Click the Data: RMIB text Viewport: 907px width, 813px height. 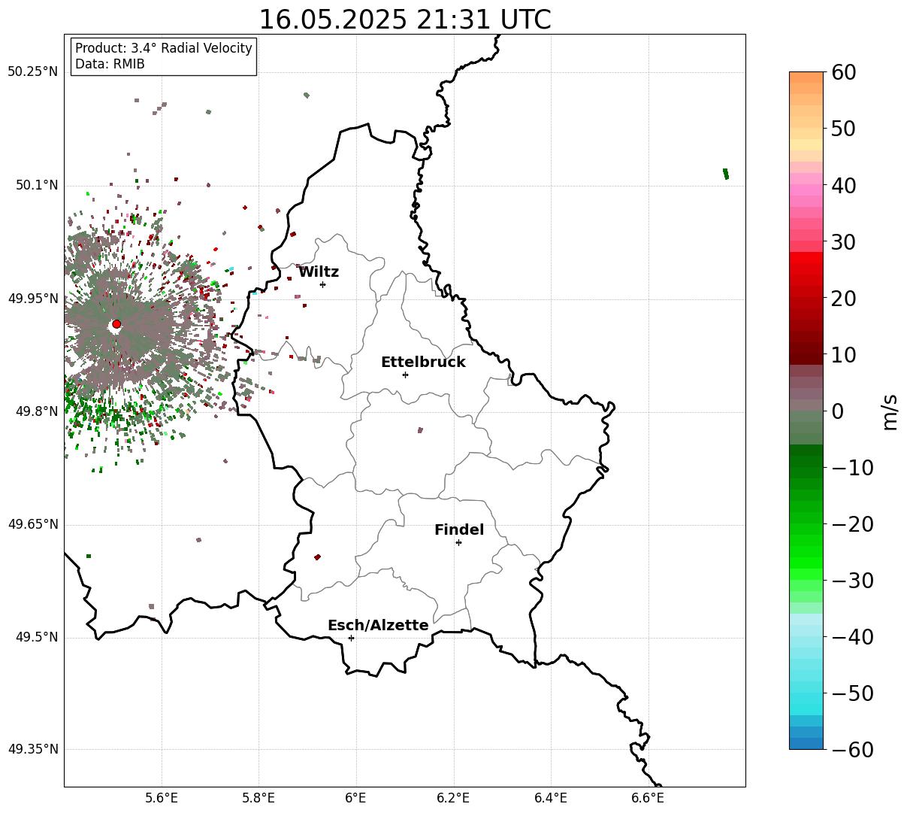[x=110, y=65]
